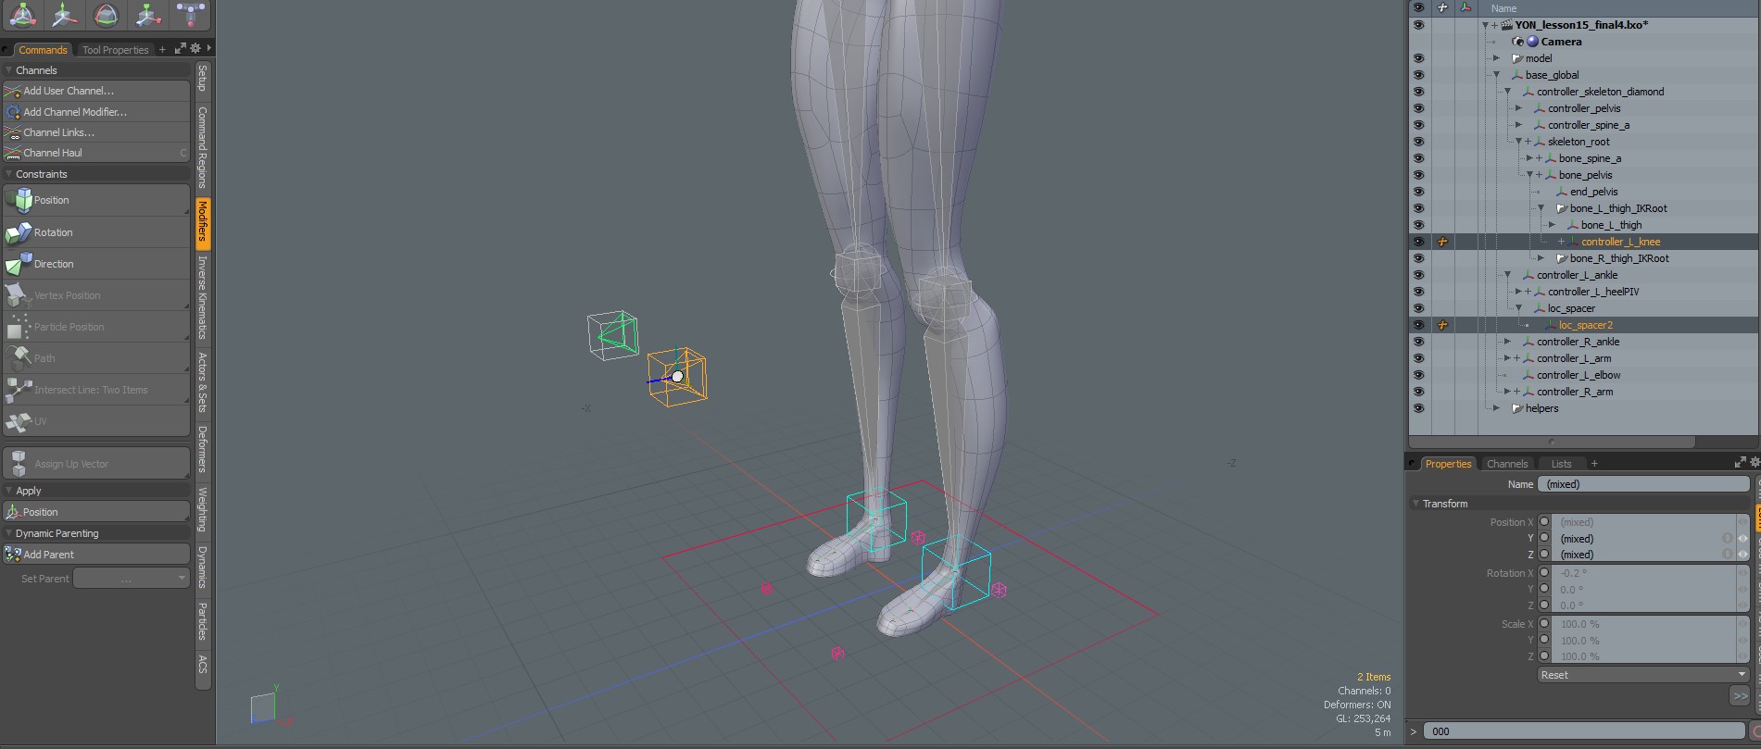
Task: Toggle visibility of base_global
Action: [1418, 75]
